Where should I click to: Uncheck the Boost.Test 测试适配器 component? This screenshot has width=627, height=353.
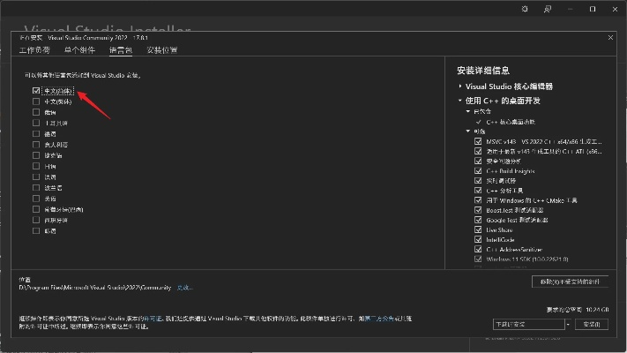point(478,210)
